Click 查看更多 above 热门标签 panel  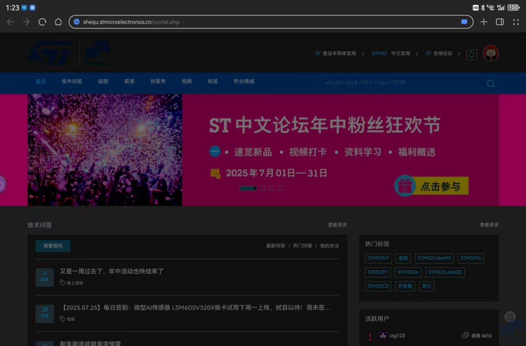click(489, 225)
